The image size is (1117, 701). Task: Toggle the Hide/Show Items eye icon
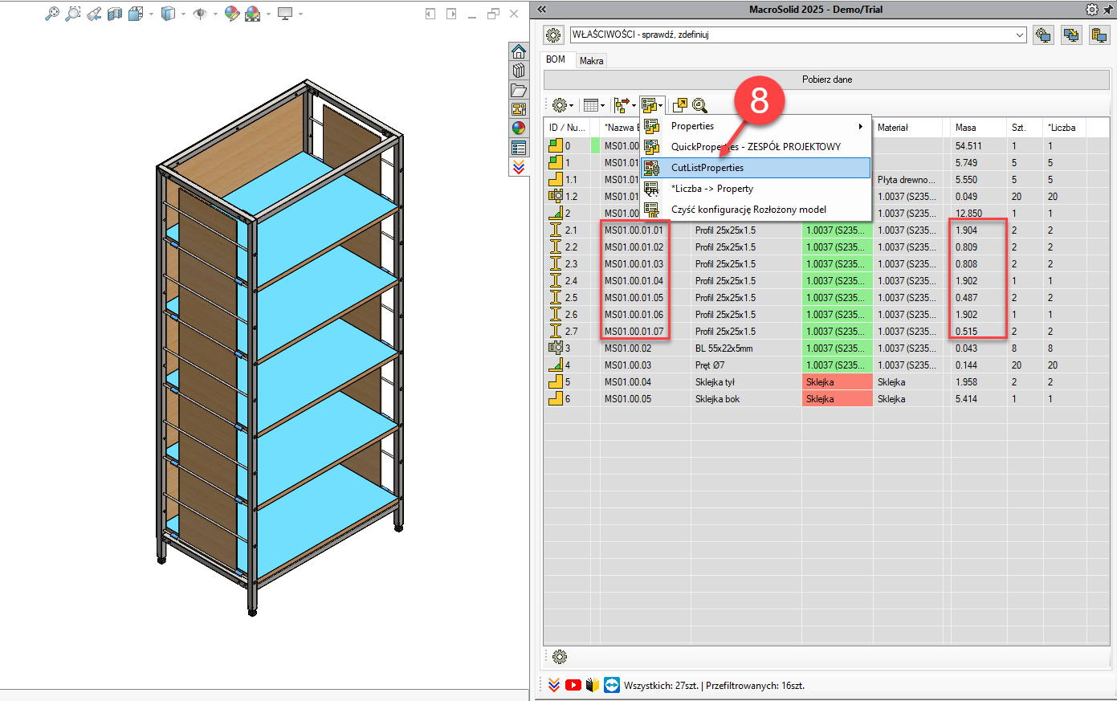pos(200,14)
